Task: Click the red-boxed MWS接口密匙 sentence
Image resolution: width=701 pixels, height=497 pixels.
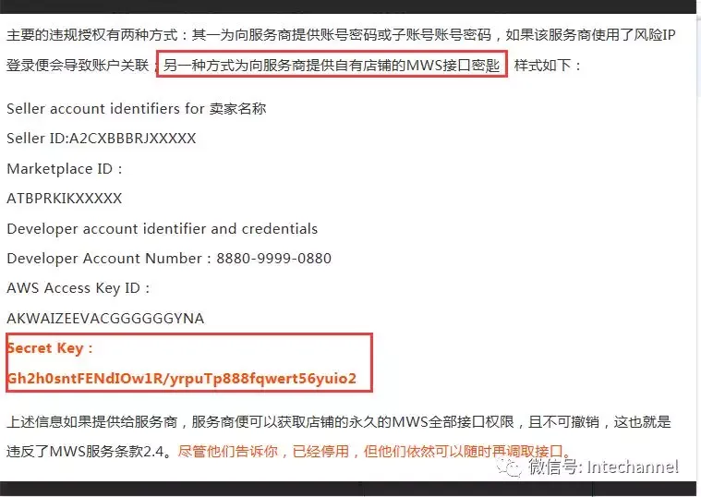Action: point(332,66)
